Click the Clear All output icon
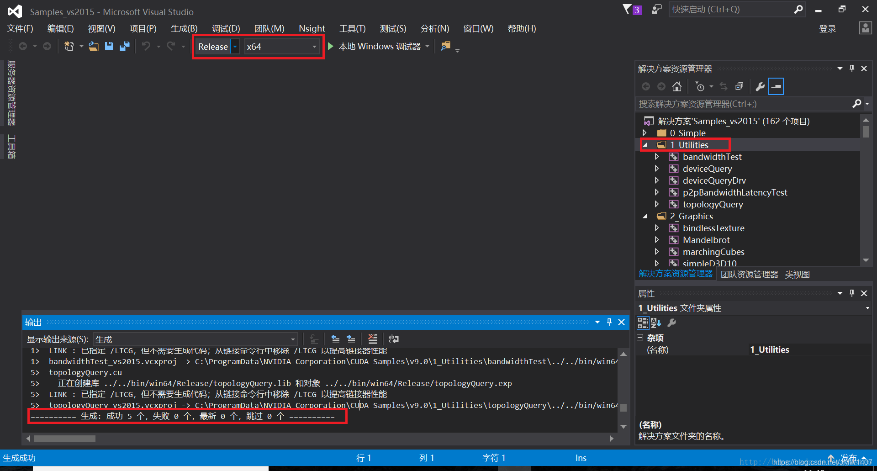The width and height of the screenshot is (877, 471). pos(373,339)
